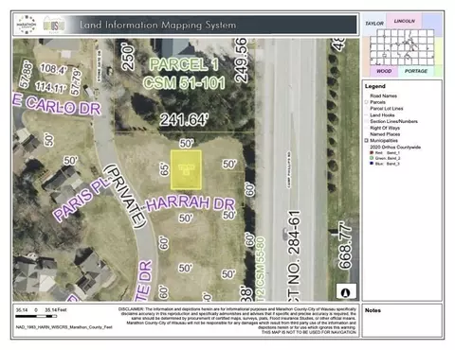This screenshot has width=455, height=350.
Task: Click Road Names in the legend
Action: point(383,96)
